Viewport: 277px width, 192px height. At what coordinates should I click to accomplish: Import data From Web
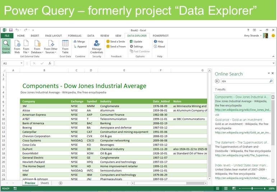(x=17, y=47)
